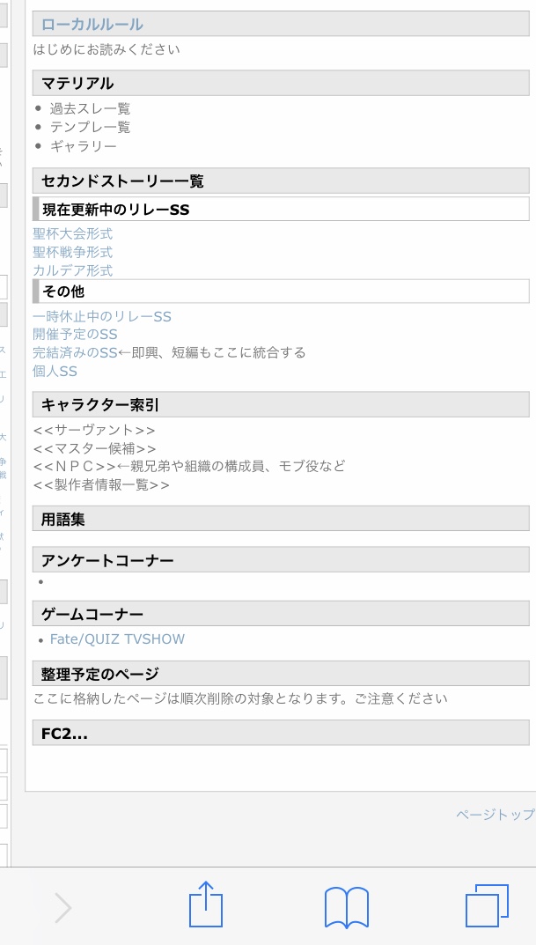Screen dimensions: 536x945
Task: Open the 個人SS link
Action: coord(55,371)
